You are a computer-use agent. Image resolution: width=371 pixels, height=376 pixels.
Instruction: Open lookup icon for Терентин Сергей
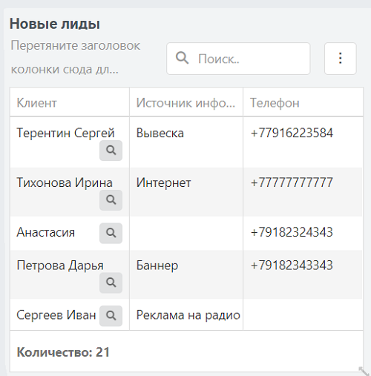click(x=111, y=151)
